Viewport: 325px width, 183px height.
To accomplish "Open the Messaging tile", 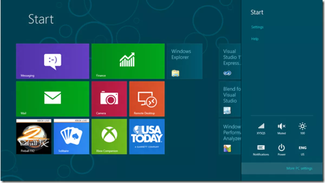I will [53, 61].
